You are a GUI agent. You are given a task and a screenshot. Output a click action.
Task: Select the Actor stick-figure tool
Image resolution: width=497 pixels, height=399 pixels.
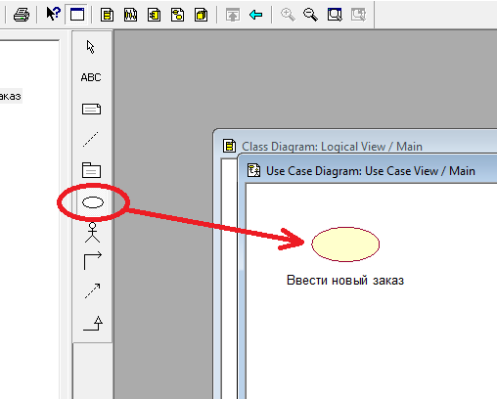(92, 233)
